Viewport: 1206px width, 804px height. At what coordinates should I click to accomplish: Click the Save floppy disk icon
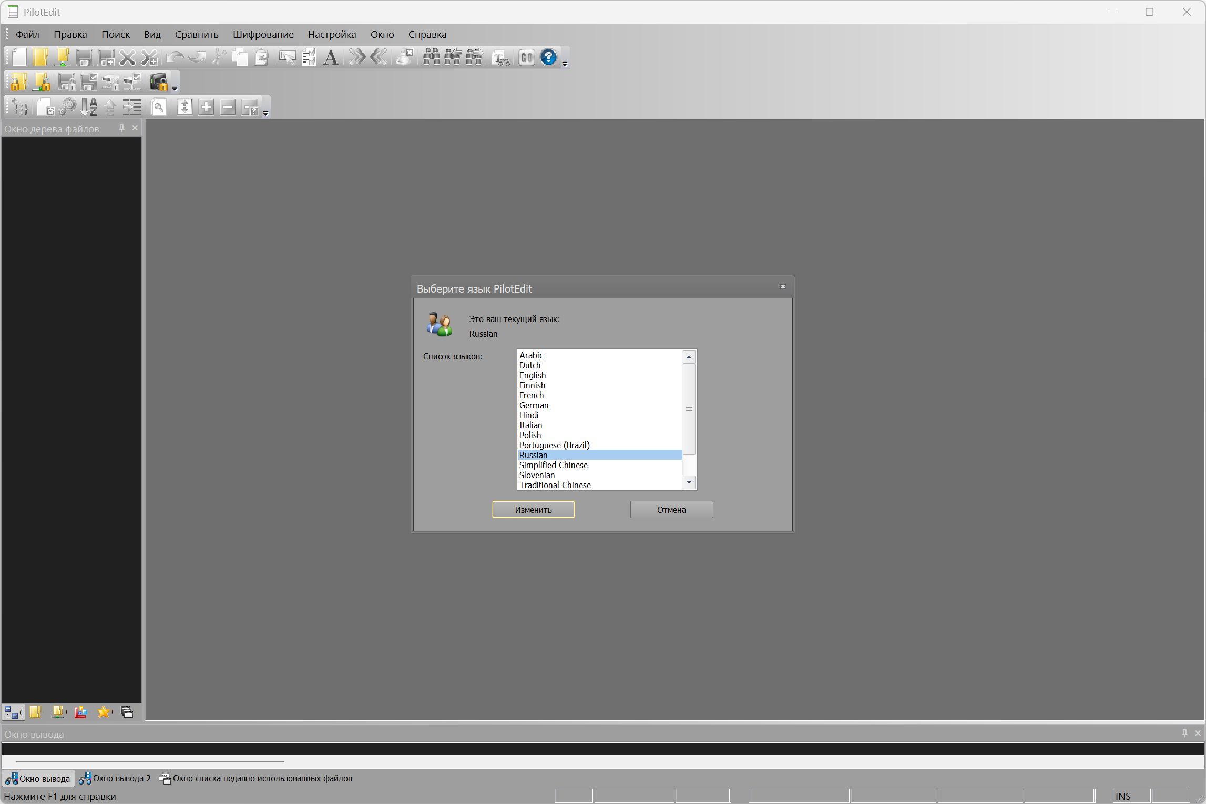pos(84,57)
